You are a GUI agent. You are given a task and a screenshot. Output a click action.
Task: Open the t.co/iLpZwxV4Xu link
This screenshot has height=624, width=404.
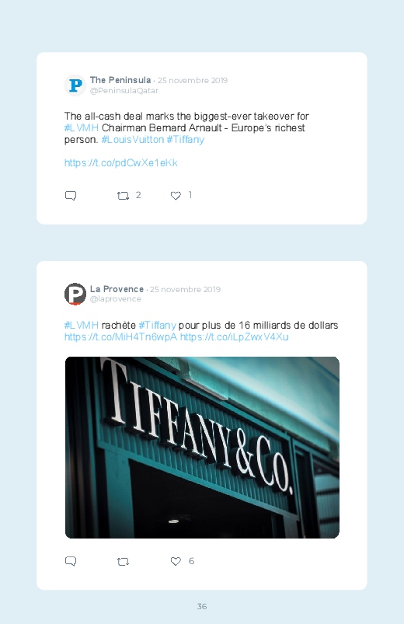(x=234, y=337)
